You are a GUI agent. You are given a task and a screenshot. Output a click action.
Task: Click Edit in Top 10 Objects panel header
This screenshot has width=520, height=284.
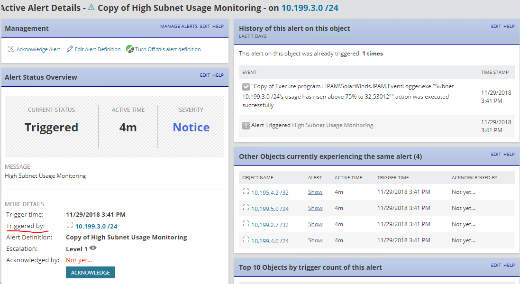pyautogui.click(x=496, y=265)
